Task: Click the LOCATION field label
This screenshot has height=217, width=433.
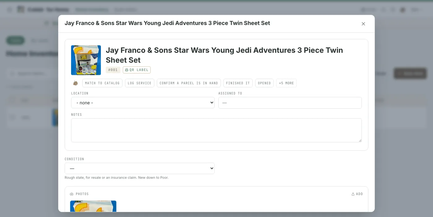Action: coord(80,93)
